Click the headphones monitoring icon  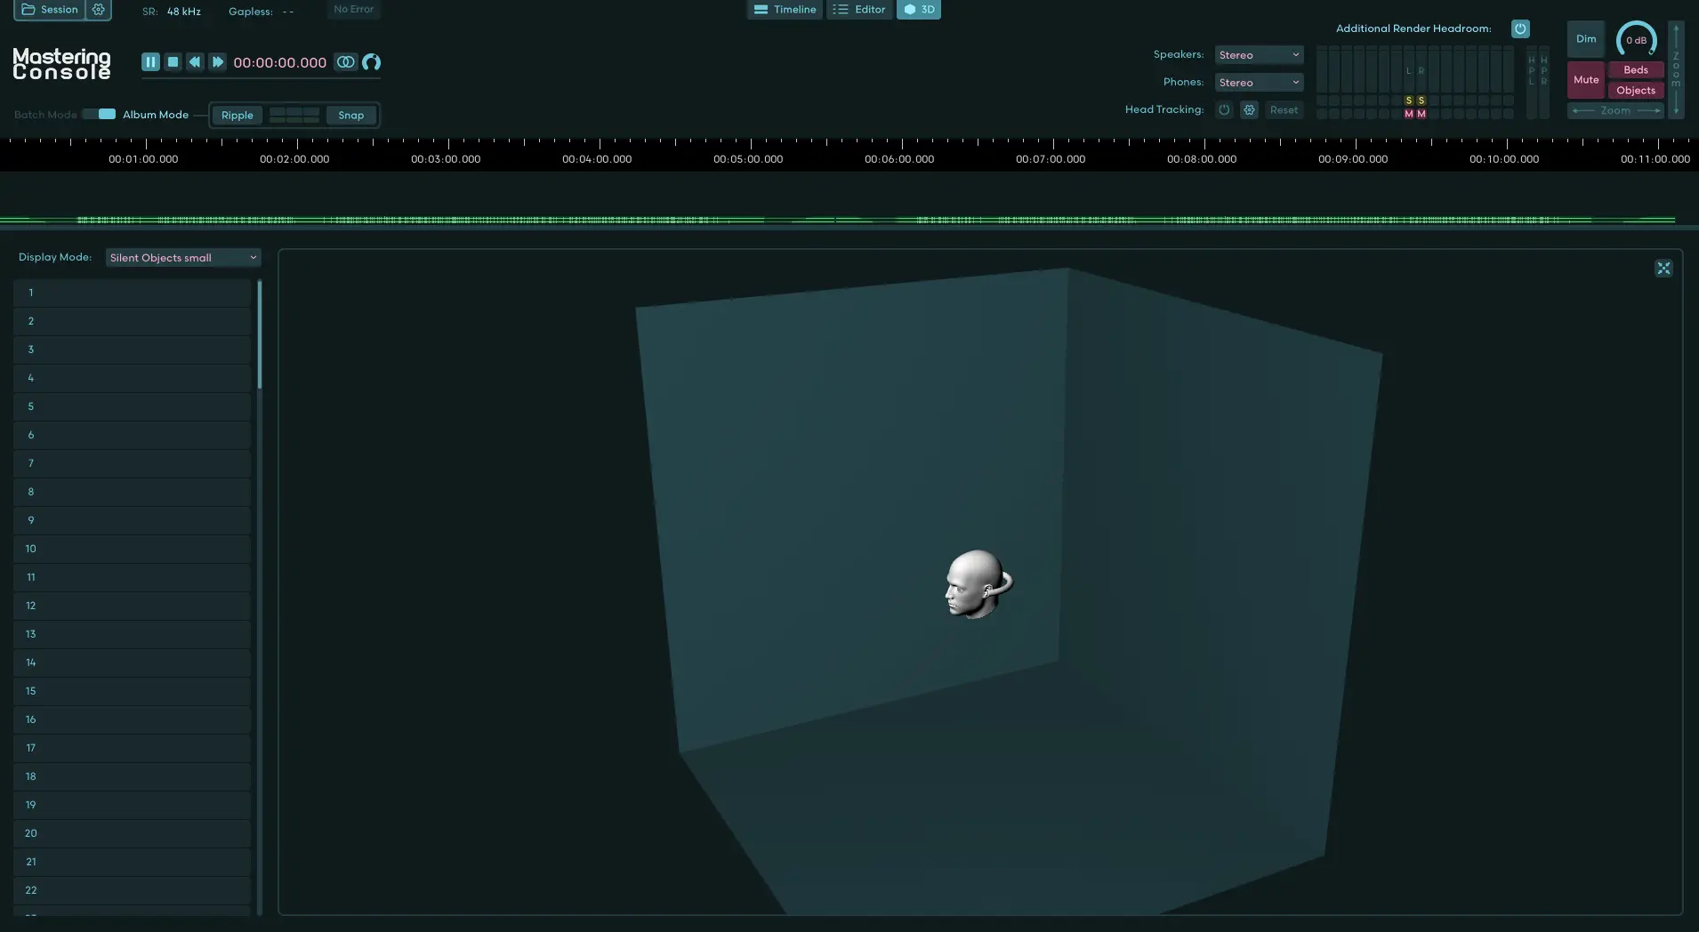371,62
